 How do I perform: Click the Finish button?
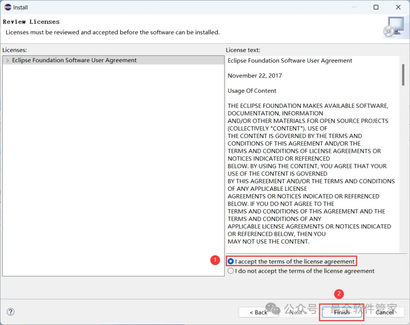[x=342, y=312]
